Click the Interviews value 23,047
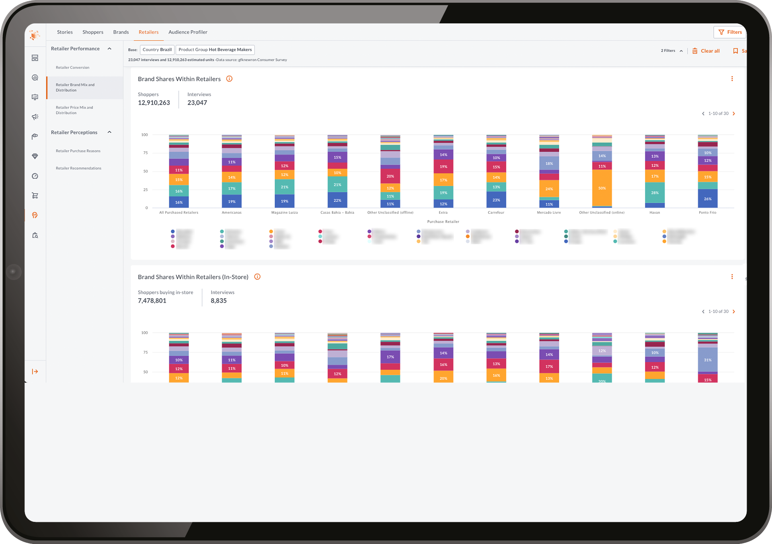 197,103
